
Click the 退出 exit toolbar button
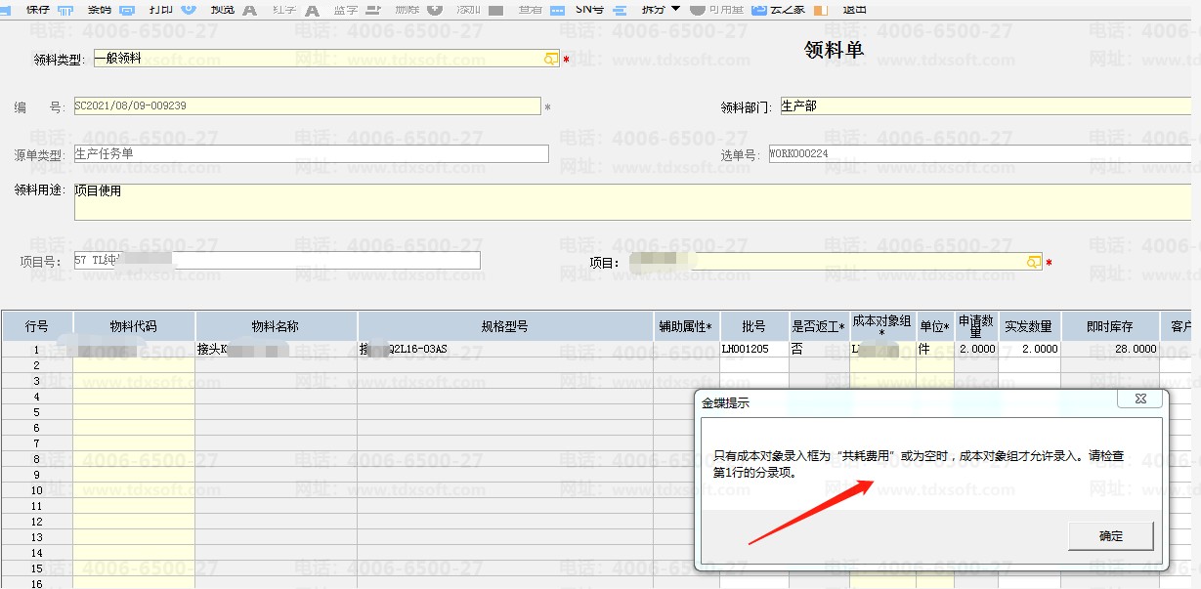(x=854, y=8)
